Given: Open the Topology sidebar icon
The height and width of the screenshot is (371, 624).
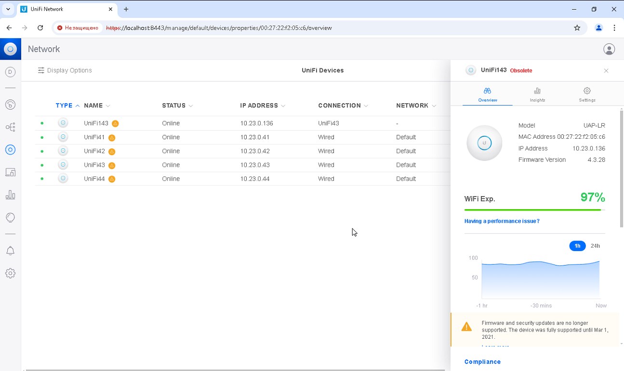Looking at the screenshot, I should [x=10, y=127].
